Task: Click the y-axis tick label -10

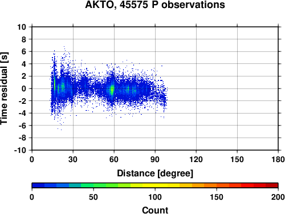Action: pos(20,150)
